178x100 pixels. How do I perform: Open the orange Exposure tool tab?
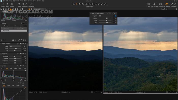click(11, 9)
